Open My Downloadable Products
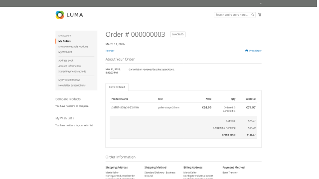 point(73,46)
